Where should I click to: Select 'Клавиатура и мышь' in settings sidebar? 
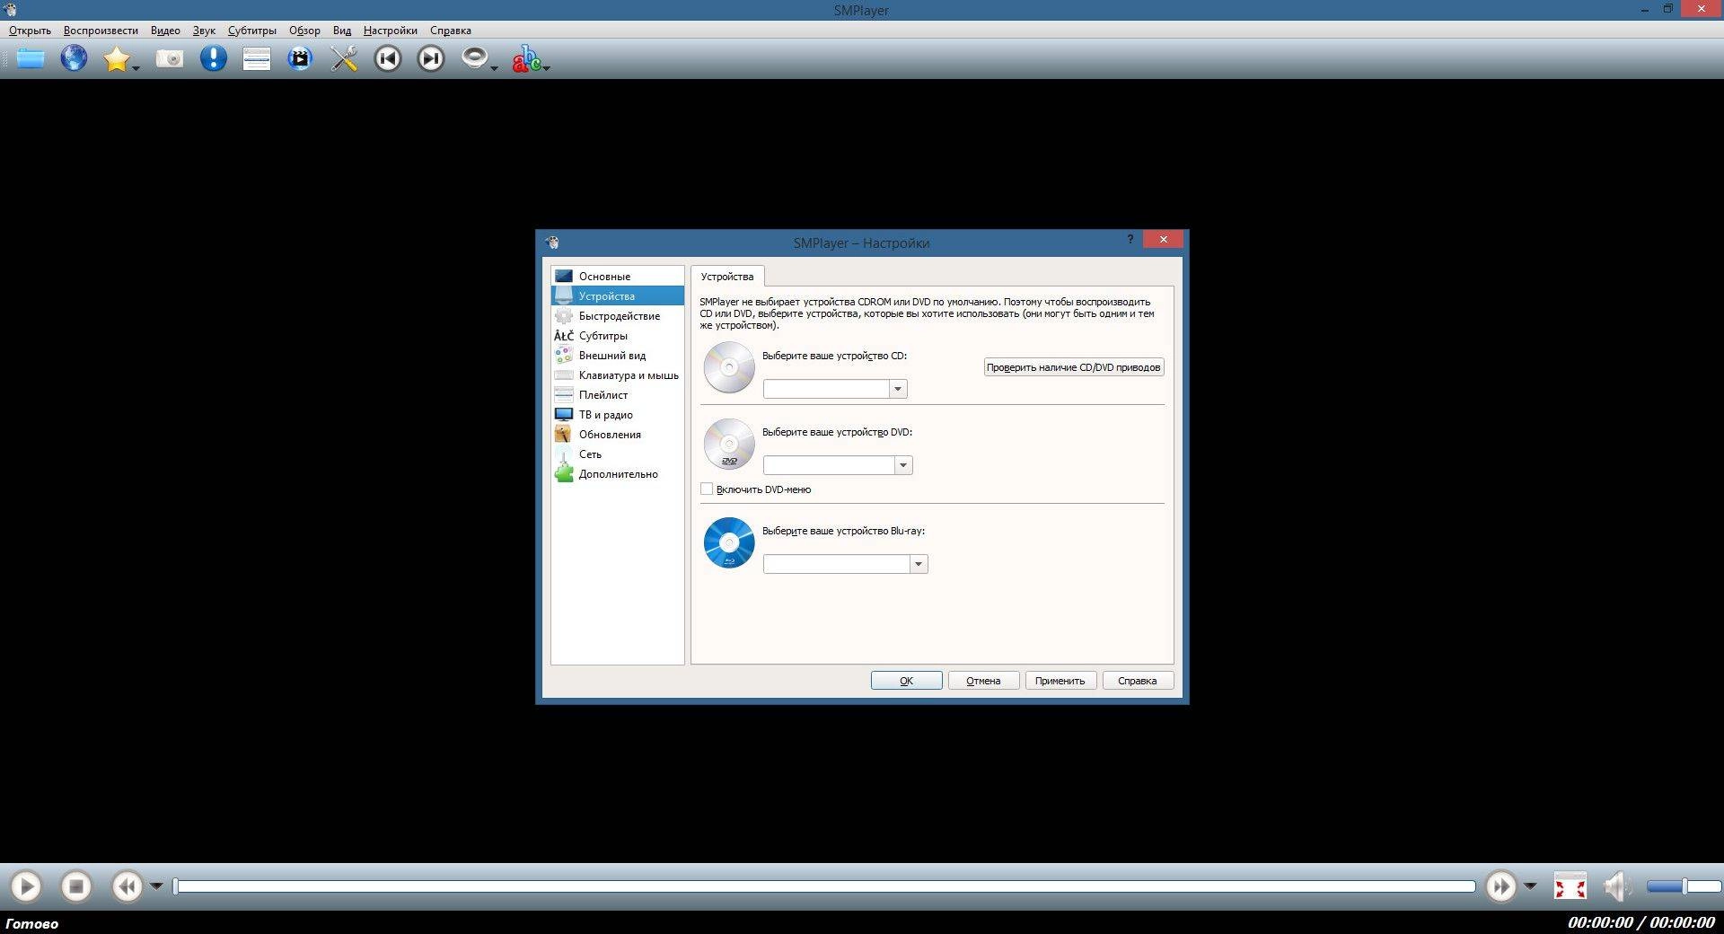(618, 375)
